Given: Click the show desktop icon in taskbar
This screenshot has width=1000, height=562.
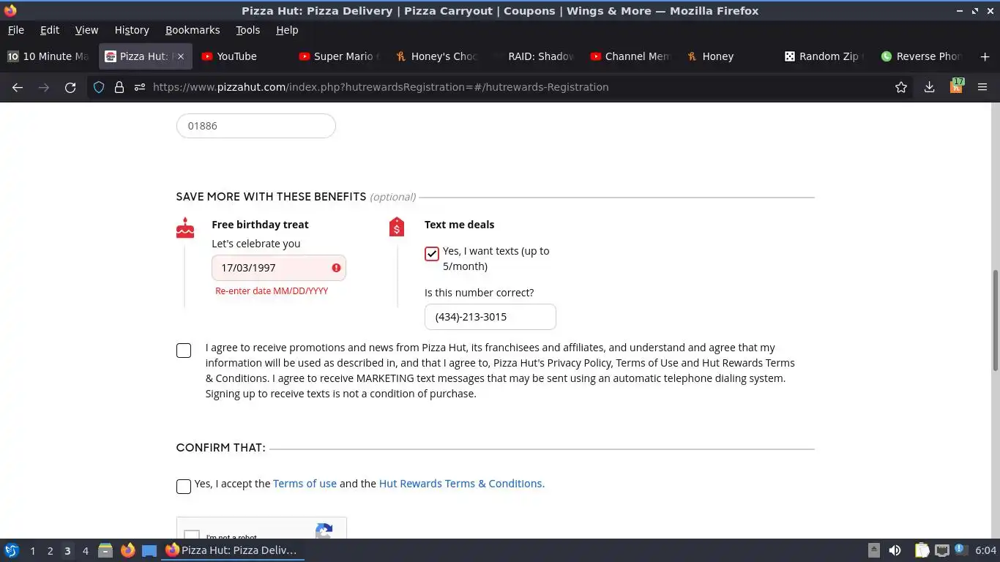Looking at the screenshot, I should click(149, 550).
